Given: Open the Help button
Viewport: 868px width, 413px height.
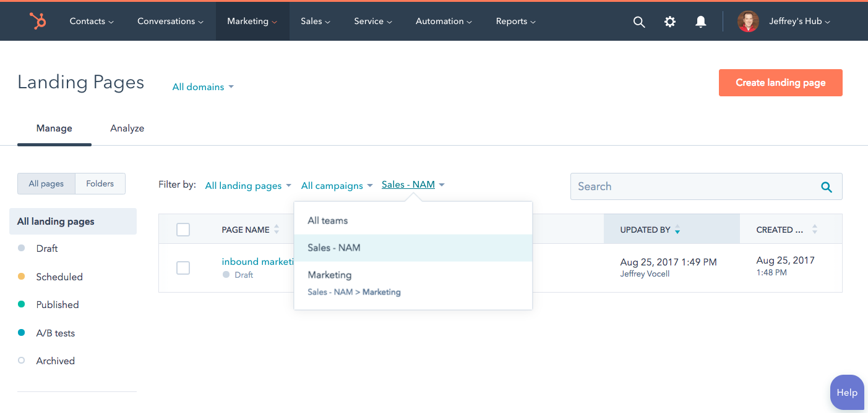Looking at the screenshot, I should [x=846, y=393].
